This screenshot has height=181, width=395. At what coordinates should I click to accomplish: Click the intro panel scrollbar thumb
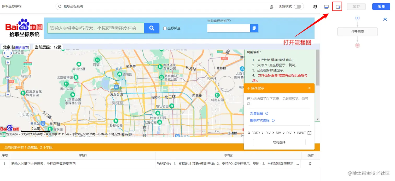(x=318, y=67)
